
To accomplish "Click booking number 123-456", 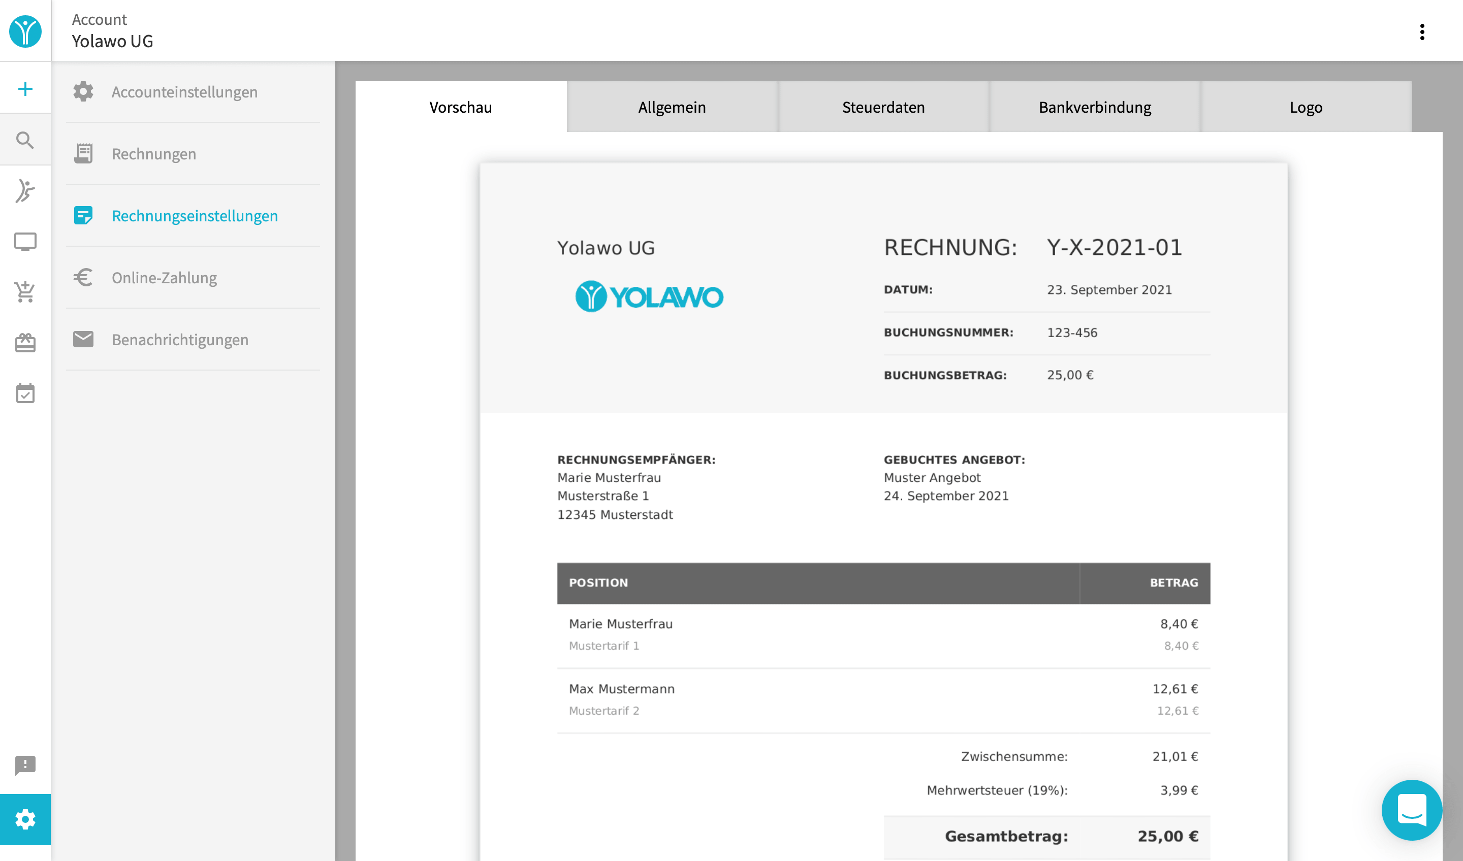I will click(x=1072, y=333).
